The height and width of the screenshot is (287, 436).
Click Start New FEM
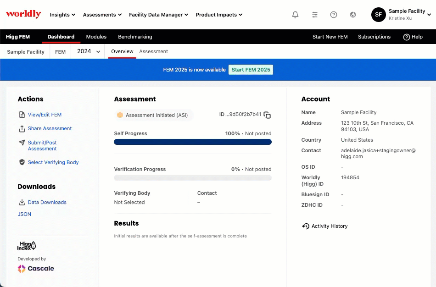click(330, 37)
